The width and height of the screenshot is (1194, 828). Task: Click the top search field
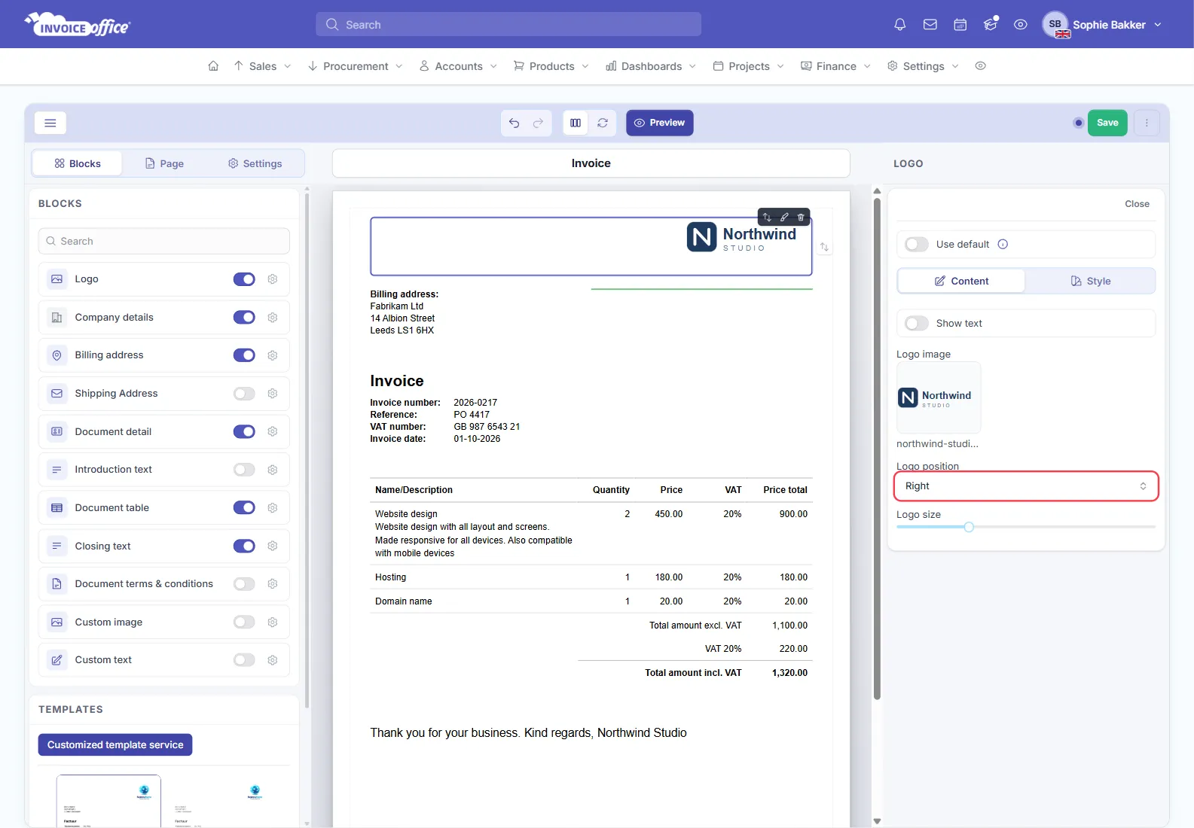click(x=508, y=25)
